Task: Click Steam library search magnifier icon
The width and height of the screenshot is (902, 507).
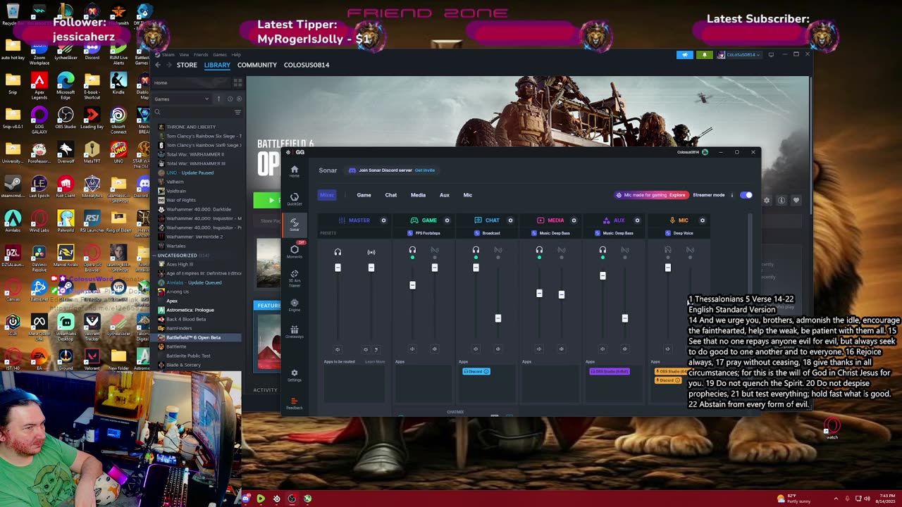Action: 157,112
